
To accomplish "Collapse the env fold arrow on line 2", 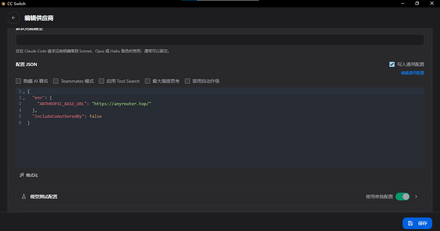I will point(24,99).
